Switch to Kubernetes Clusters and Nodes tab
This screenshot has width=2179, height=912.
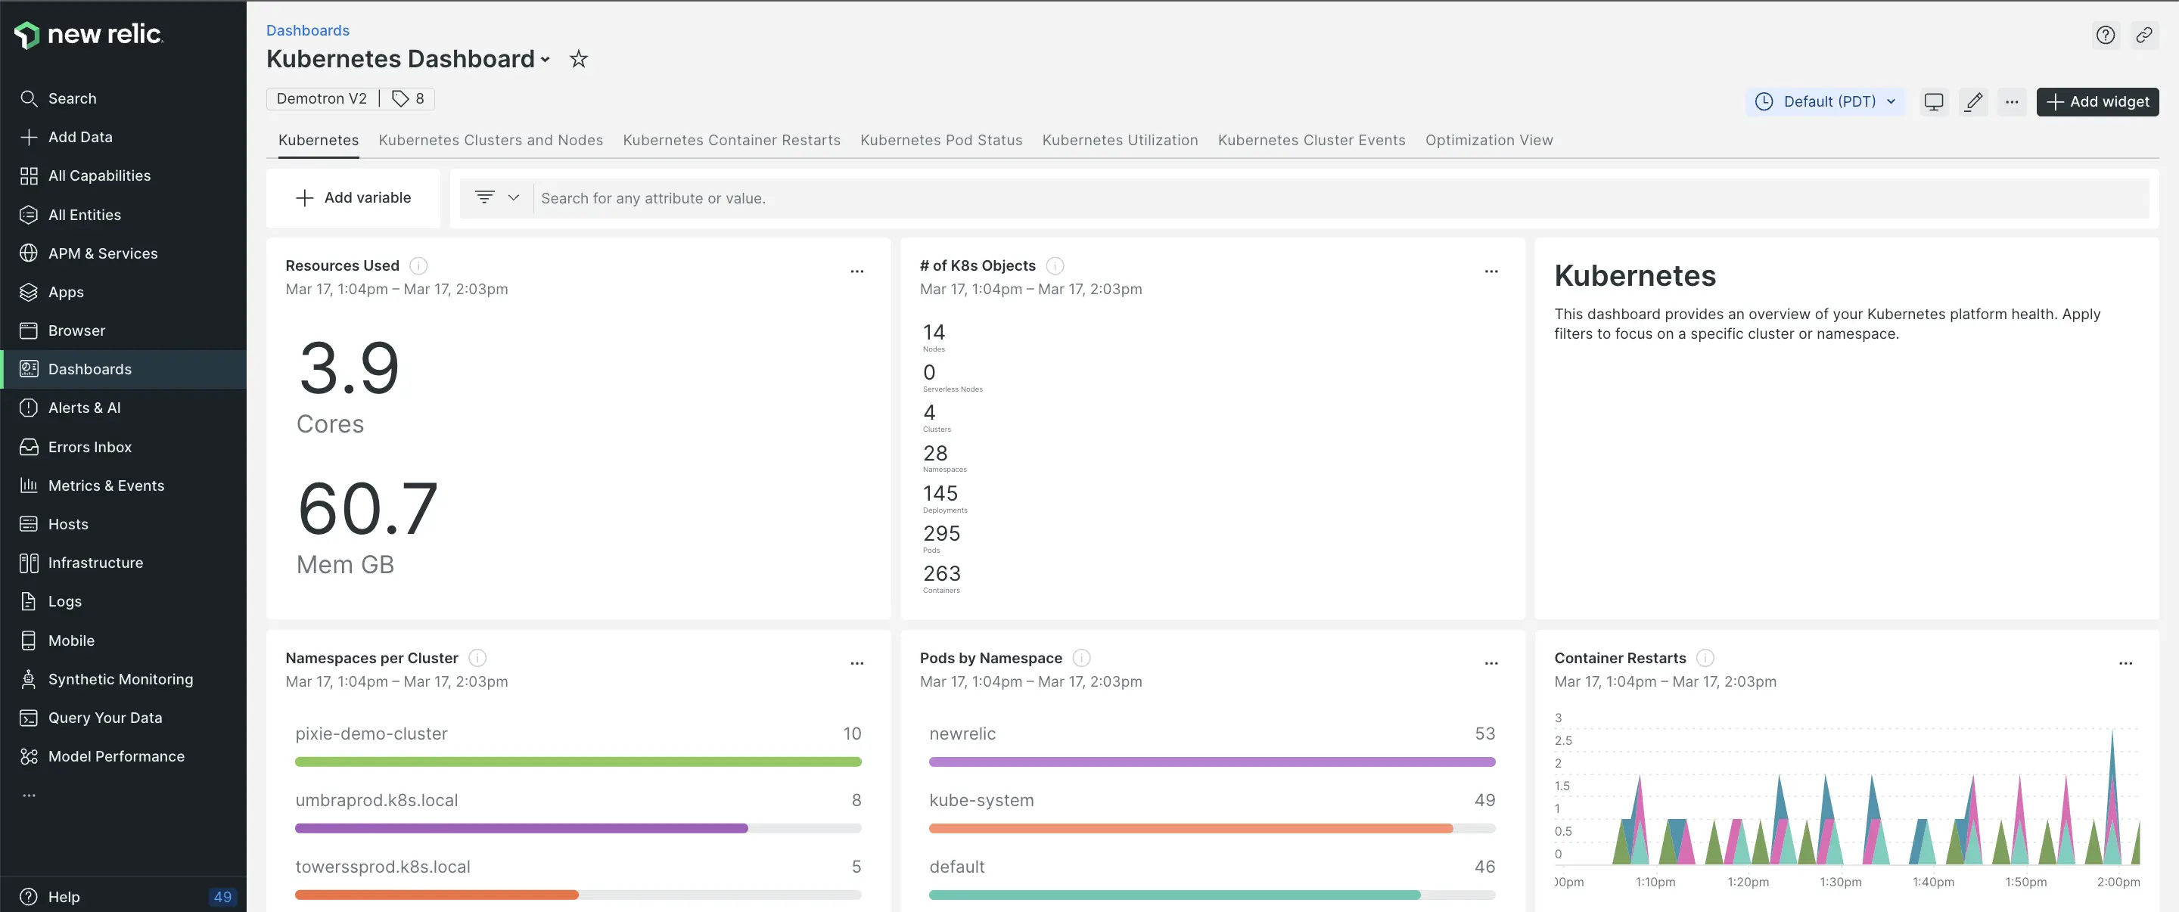pos(490,141)
